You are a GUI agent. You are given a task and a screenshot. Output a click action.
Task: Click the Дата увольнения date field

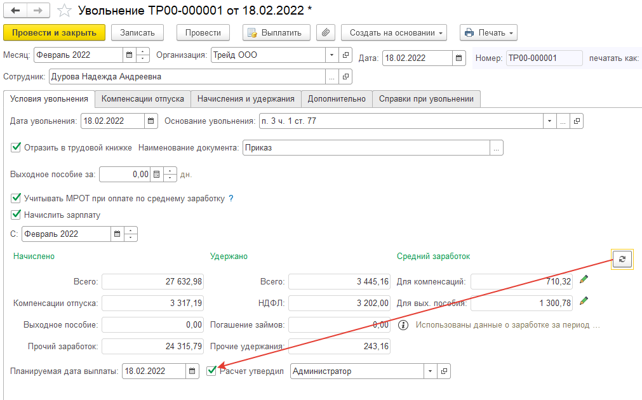pos(112,121)
